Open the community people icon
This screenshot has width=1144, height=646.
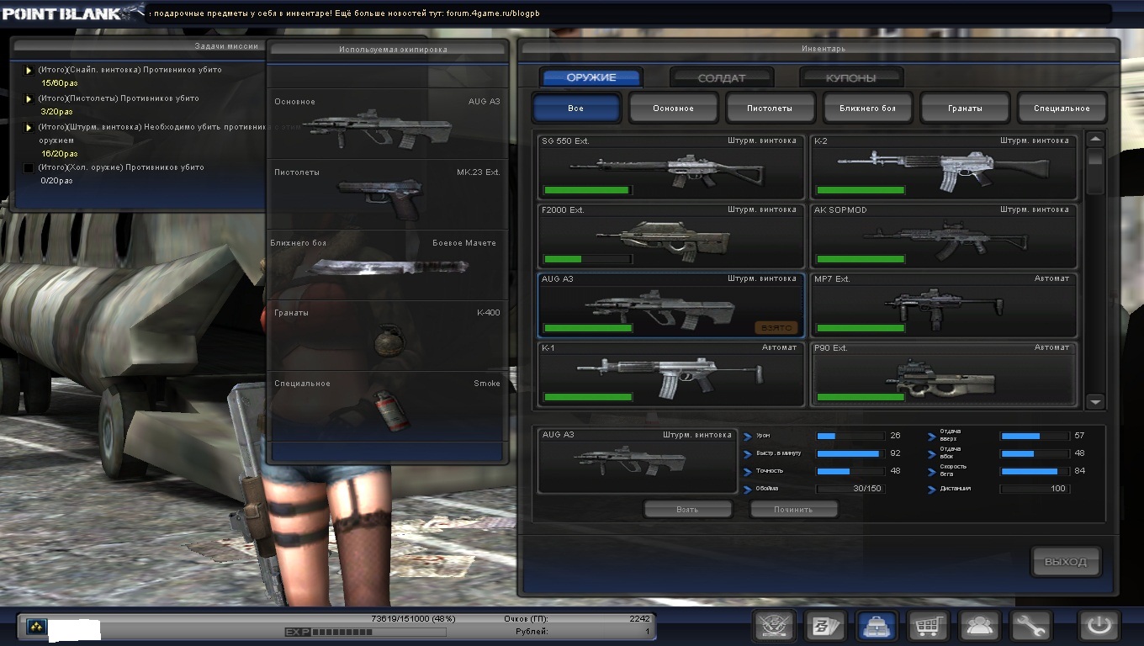coord(979,626)
